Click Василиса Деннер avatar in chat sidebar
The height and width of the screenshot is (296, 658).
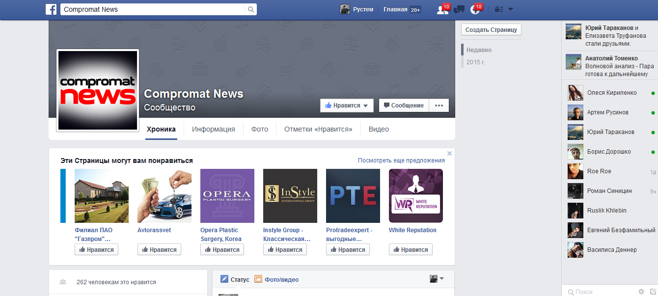coord(576,250)
